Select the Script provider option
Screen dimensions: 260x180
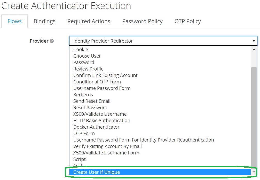(x=79, y=159)
